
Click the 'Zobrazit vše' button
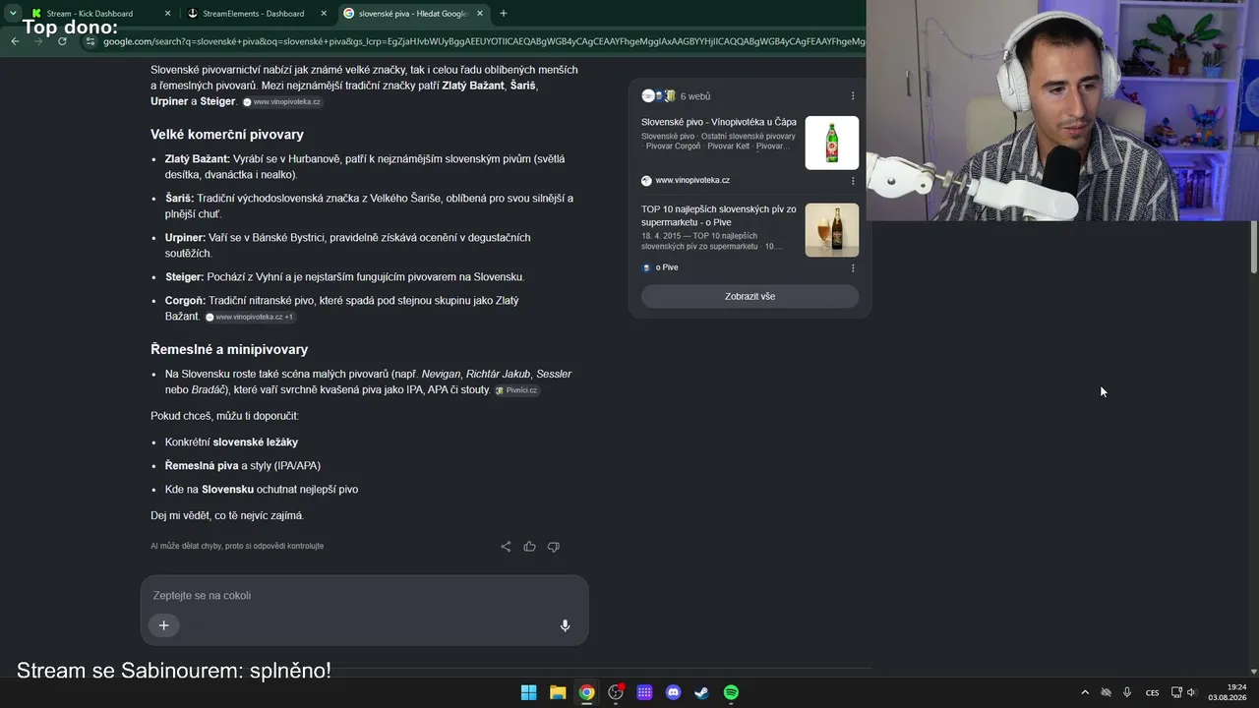tap(749, 296)
